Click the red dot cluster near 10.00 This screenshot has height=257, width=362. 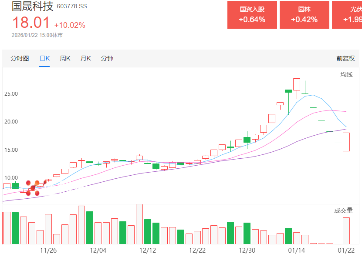(x=33, y=188)
